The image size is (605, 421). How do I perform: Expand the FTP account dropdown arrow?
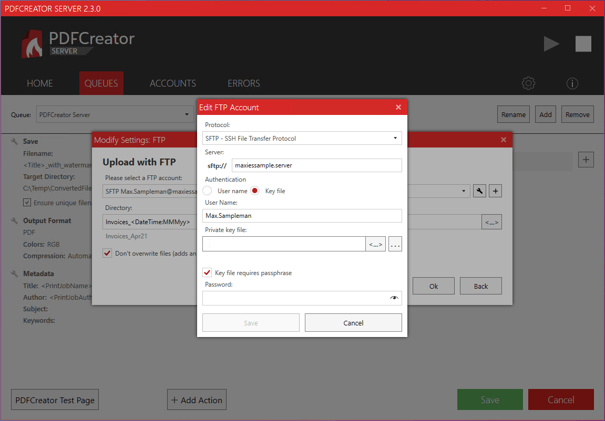(x=464, y=191)
